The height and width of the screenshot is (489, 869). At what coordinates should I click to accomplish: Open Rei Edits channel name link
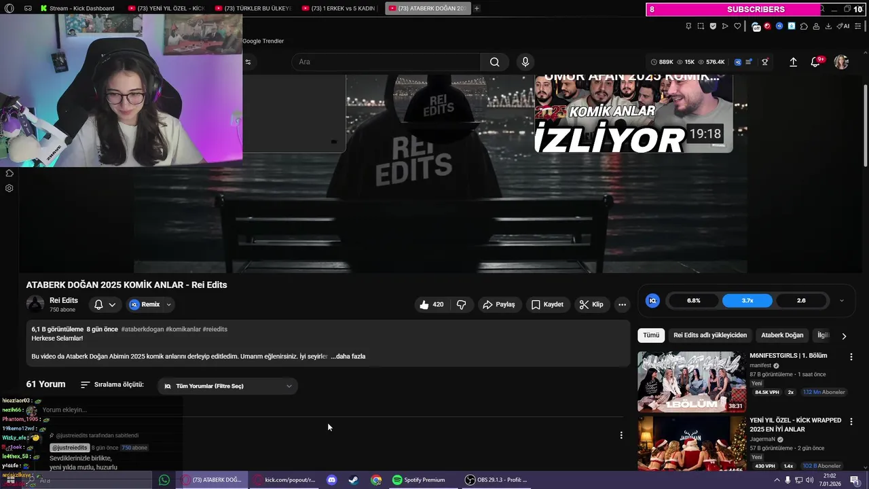pos(64,300)
